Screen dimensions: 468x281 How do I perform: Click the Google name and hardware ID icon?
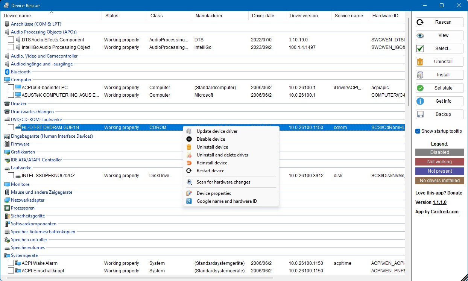pyautogui.click(x=189, y=201)
